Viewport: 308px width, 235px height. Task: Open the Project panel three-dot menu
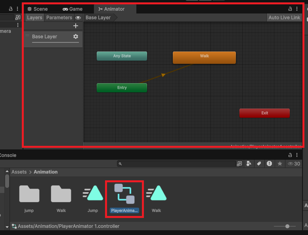click(x=297, y=155)
